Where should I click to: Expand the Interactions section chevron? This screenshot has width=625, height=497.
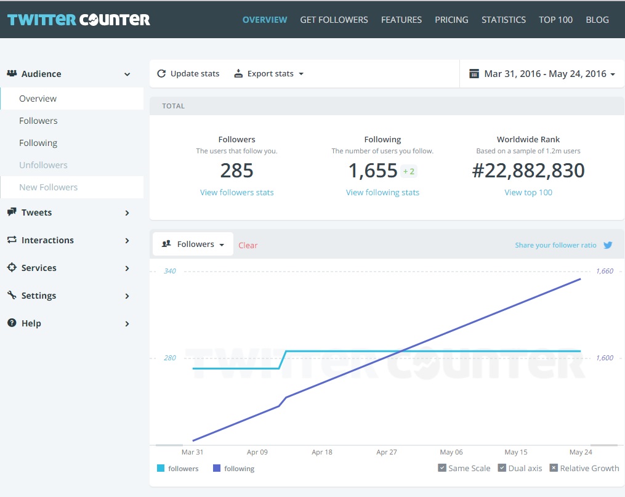tap(127, 240)
